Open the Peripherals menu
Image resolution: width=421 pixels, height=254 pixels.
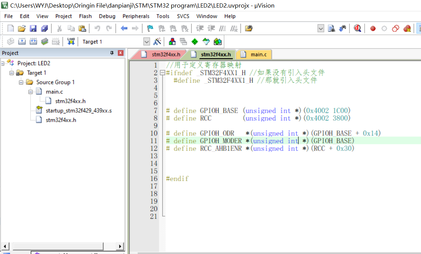(x=136, y=16)
